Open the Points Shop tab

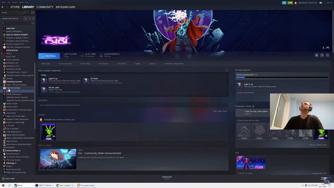coord(85,64)
